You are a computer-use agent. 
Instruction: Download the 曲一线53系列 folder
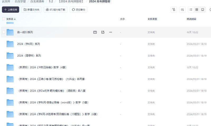coord(95,32)
